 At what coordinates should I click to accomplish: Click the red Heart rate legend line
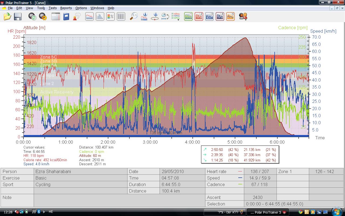(x=240, y=171)
